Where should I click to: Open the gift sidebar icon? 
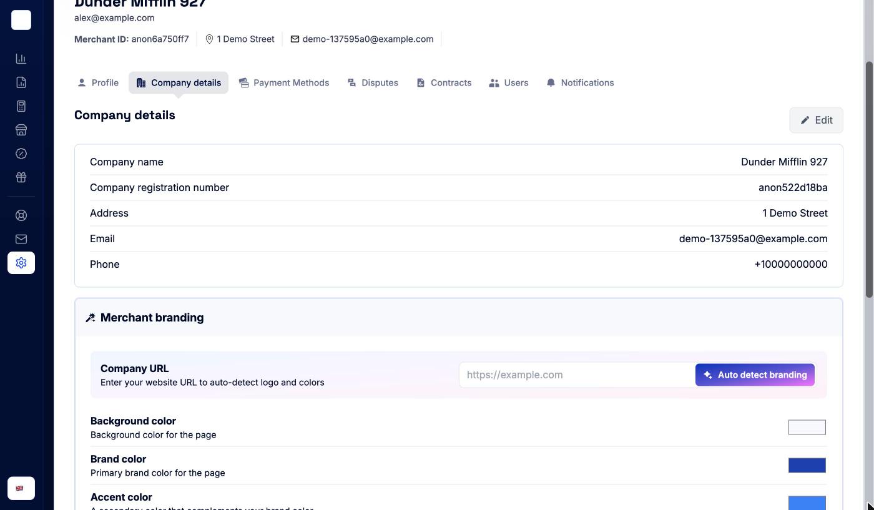21,177
